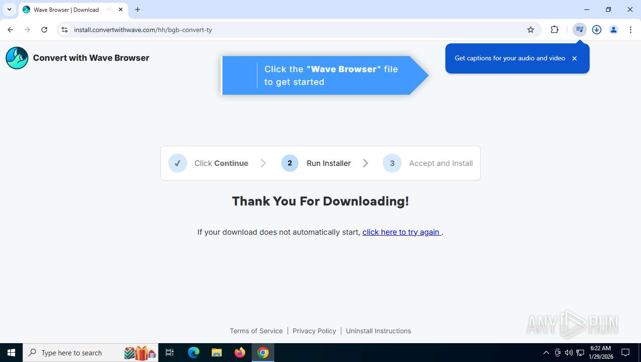The width and height of the screenshot is (641, 362).
Task: Click the Wave Browser logo icon
Action: click(17, 58)
